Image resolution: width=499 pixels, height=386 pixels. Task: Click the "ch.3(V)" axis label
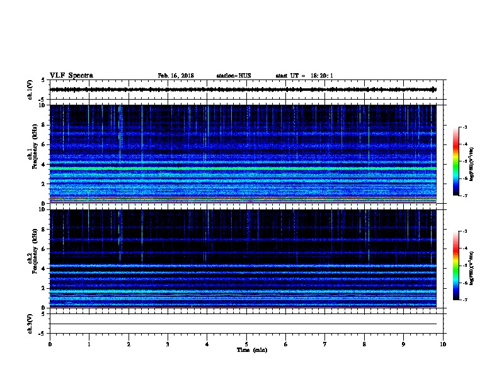click(x=30, y=324)
